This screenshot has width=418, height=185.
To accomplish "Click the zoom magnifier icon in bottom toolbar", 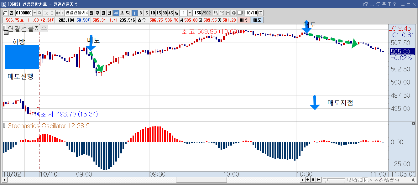I will pos(397,180).
